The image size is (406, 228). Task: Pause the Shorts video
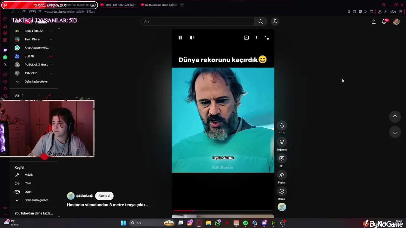point(180,38)
